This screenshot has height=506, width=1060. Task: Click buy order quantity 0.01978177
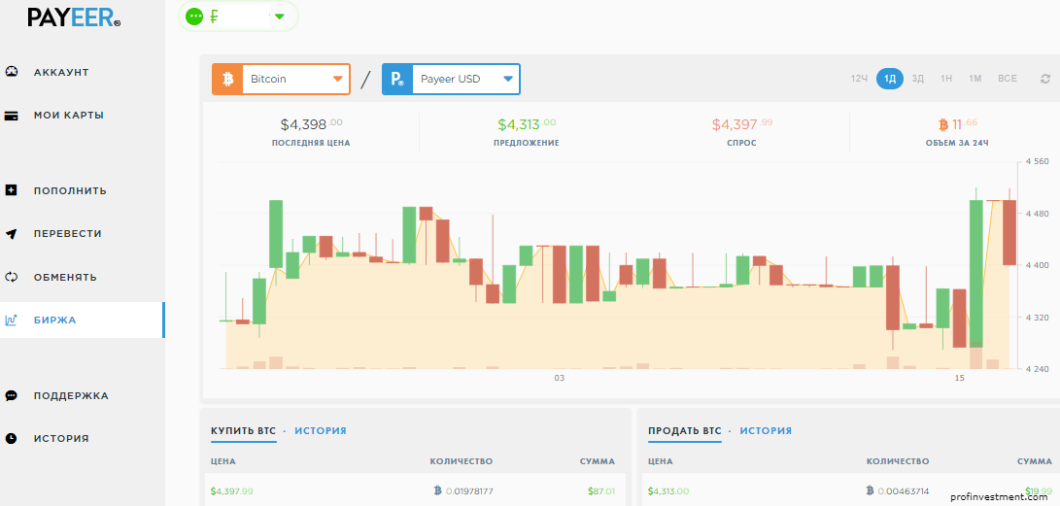pyautogui.click(x=469, y=491)
